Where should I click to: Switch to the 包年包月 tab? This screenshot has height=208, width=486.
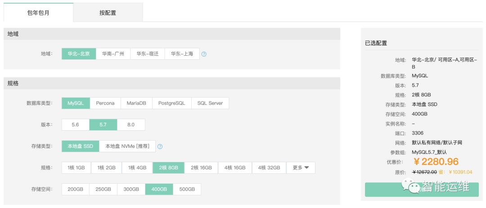click(x=38, y=13)
